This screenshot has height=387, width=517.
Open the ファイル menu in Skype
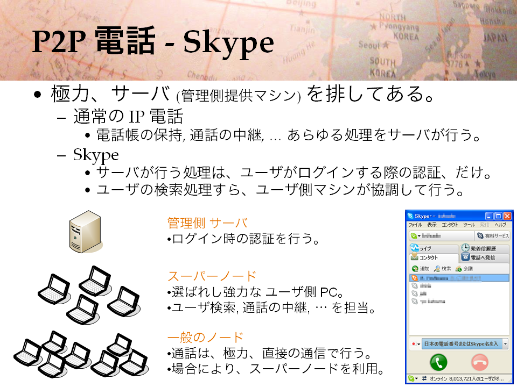[x=415, y=225]
